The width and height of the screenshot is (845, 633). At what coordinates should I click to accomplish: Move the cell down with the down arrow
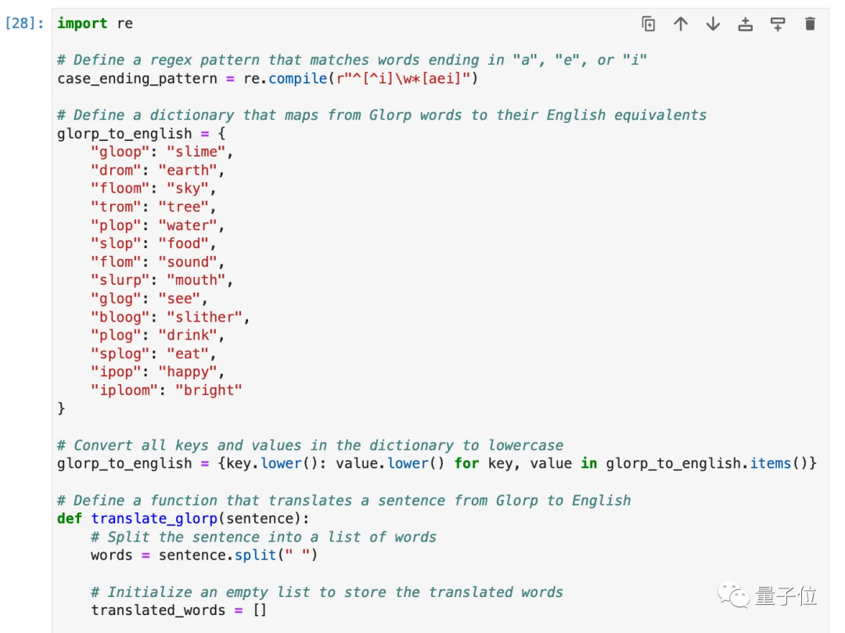(x=713, y=24)
